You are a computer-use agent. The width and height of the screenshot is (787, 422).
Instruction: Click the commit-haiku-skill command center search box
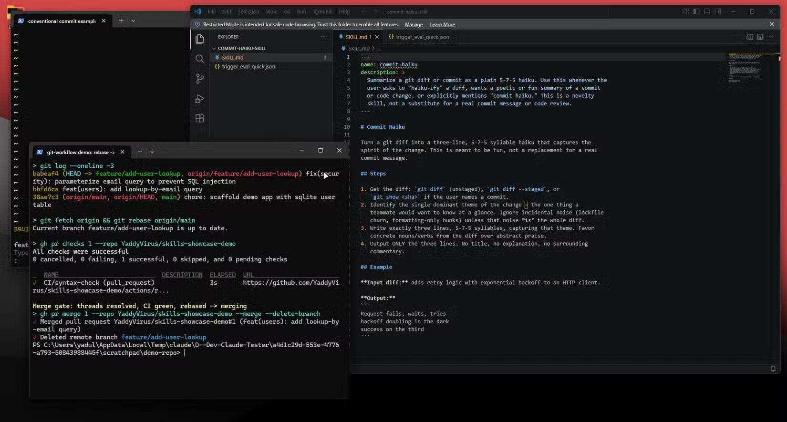tap(496, 11)
